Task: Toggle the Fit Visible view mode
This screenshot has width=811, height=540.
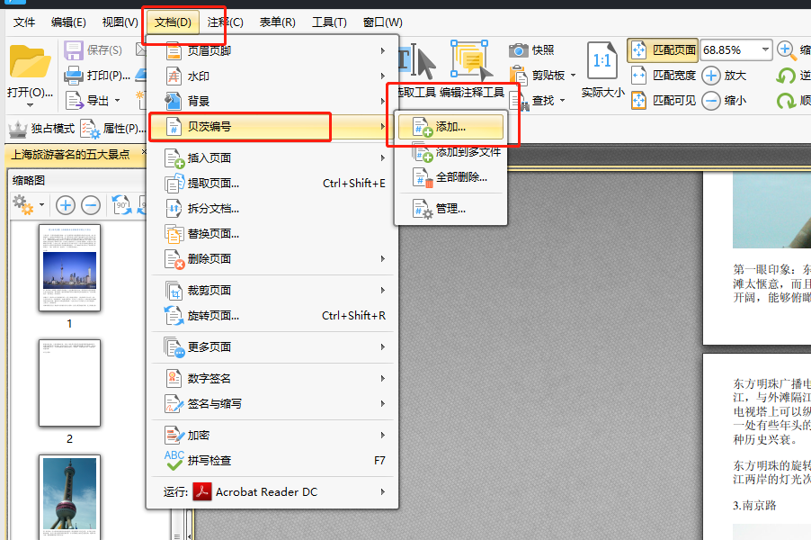Action: tap(664, 101)
